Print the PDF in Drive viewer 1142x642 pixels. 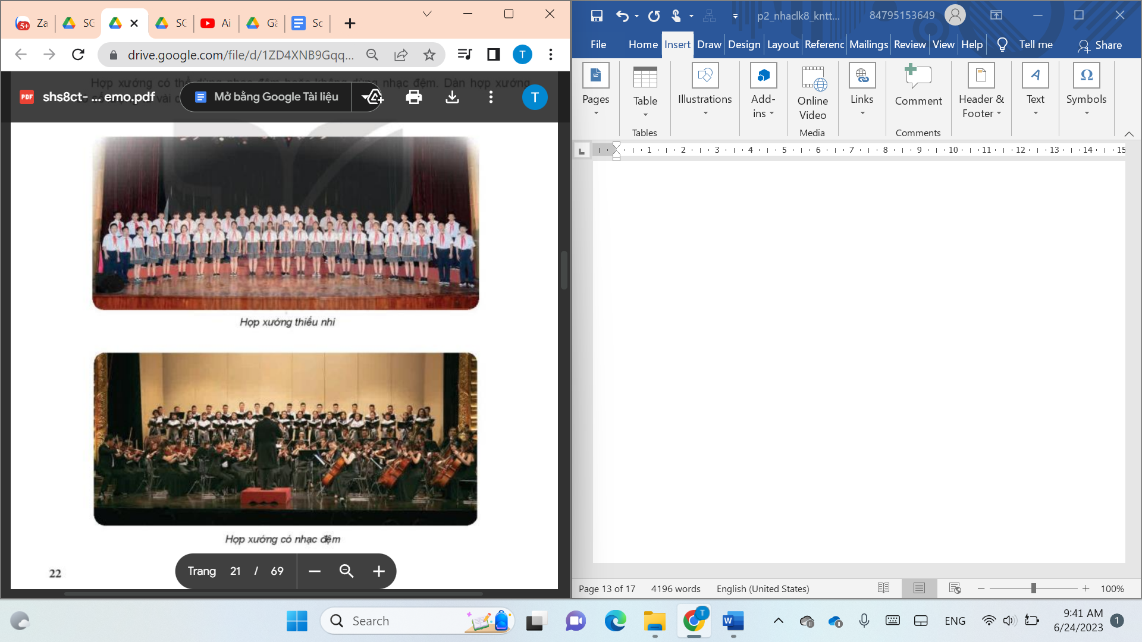[414, 97]
